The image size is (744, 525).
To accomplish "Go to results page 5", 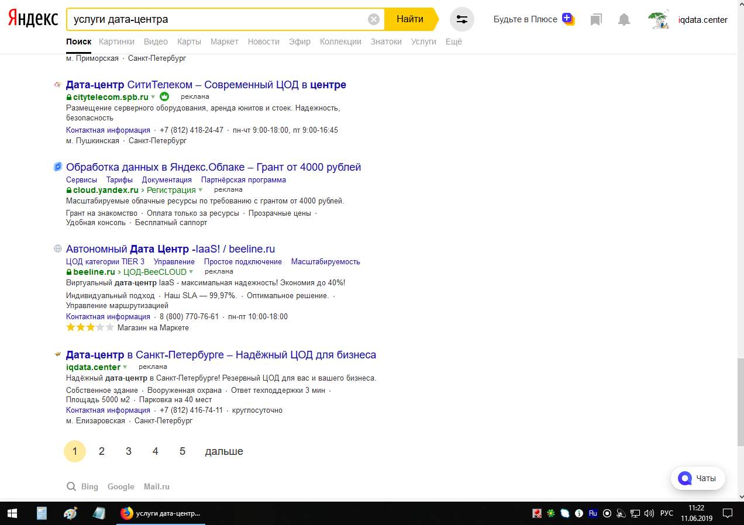I will 182,451.
